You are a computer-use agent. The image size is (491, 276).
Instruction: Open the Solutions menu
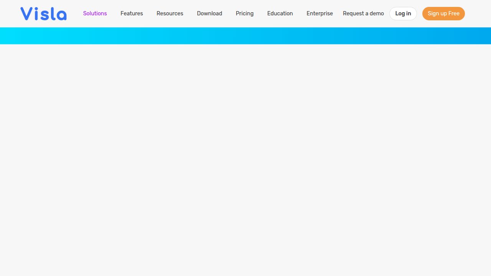click(95, 13)
